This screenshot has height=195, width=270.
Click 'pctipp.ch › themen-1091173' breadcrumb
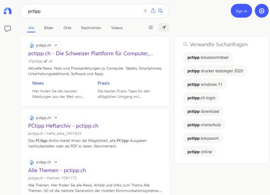click(52, 178)
